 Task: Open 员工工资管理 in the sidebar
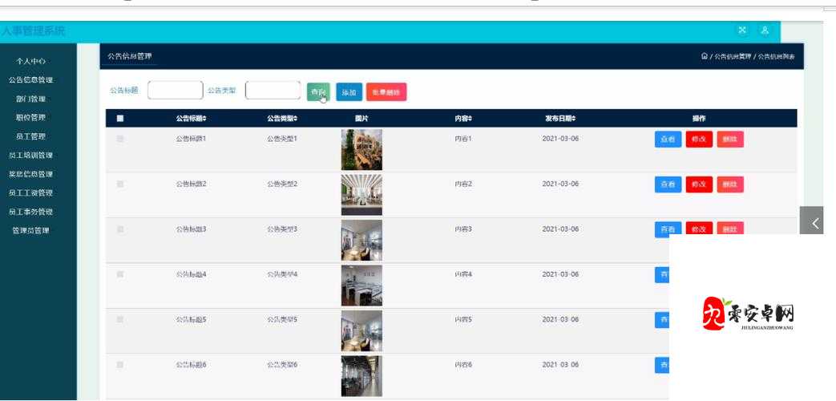pyautogui.click(x=30, y=193)
